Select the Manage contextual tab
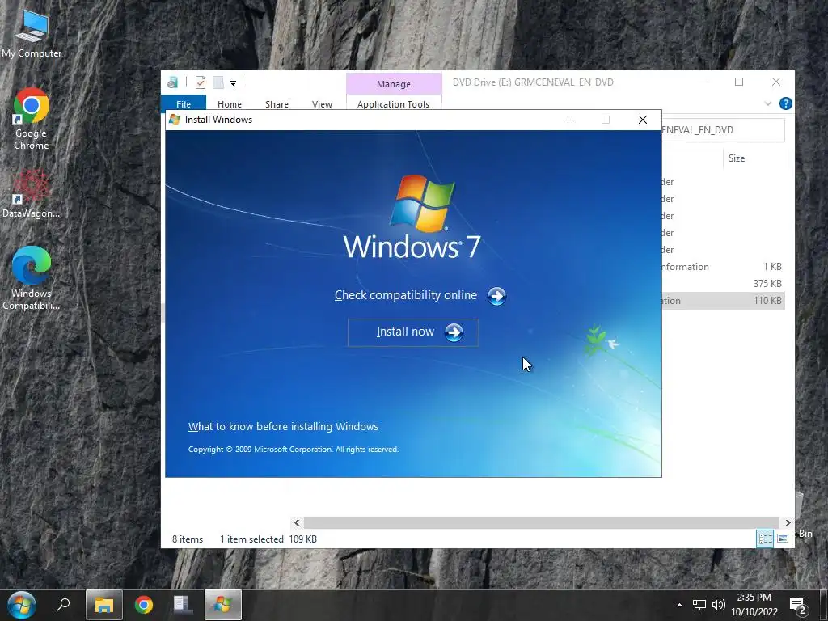The height and width of the screenshot is (621, 828). (394, 84)
